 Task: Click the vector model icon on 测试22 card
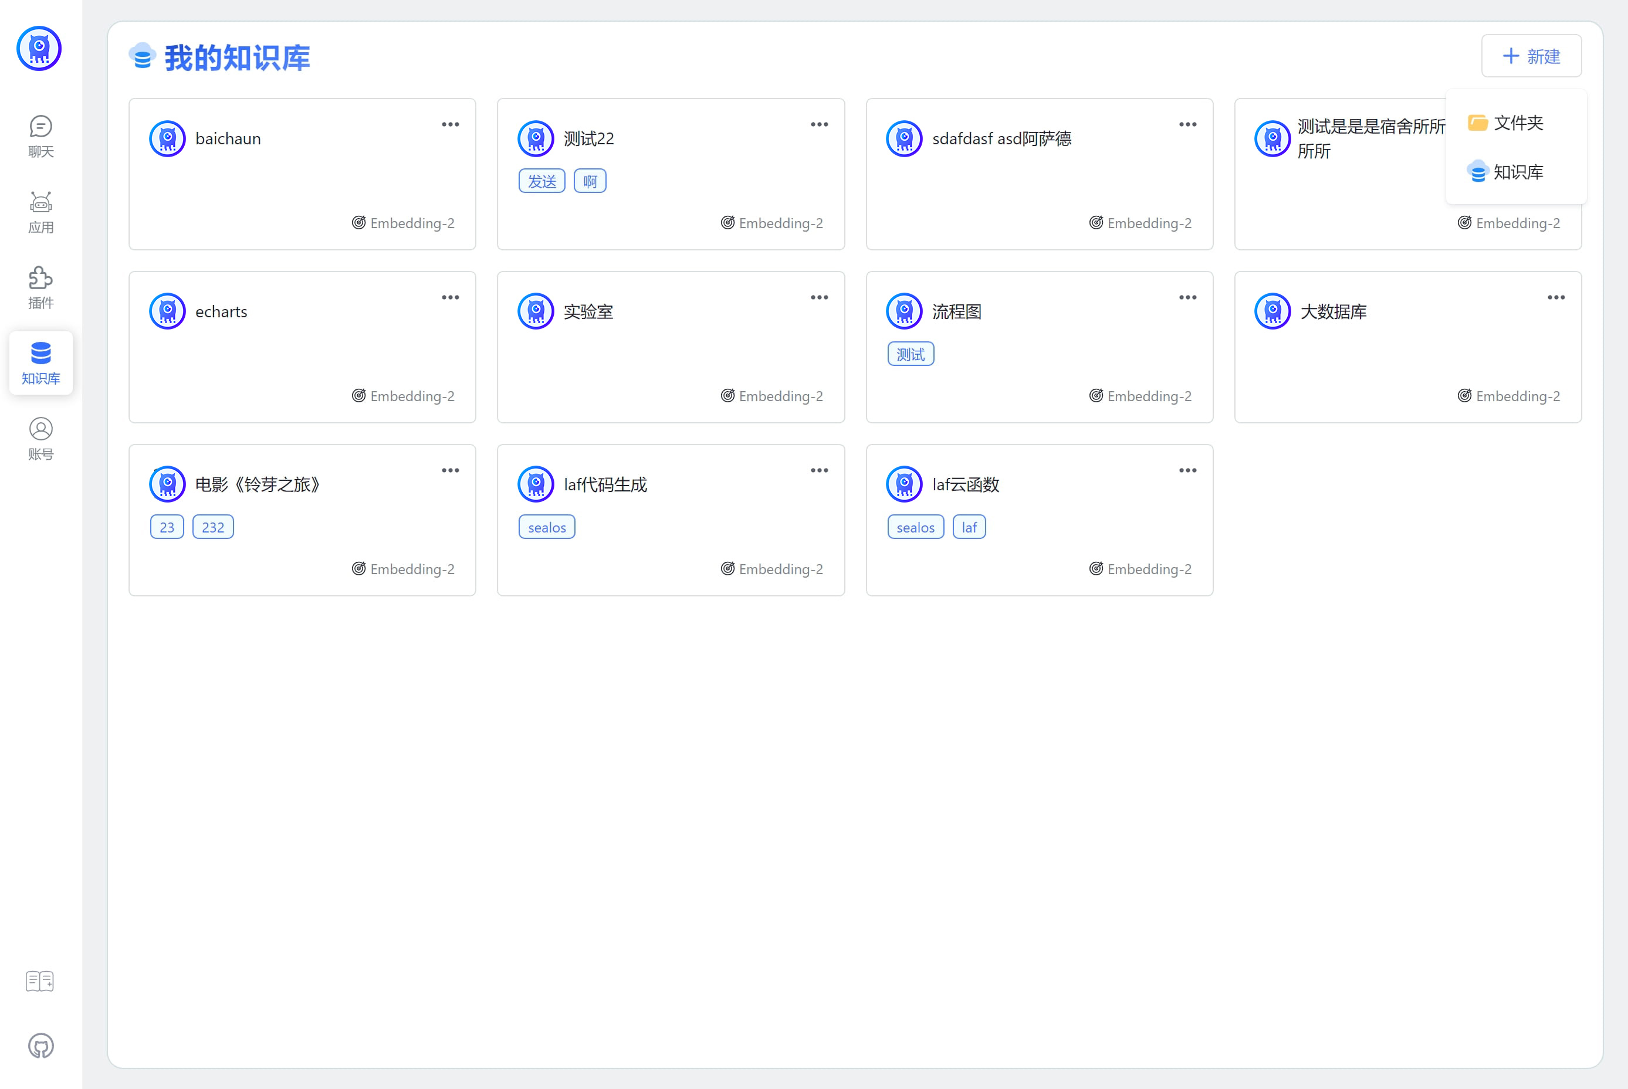pyautogui.click(x=727, y=223)
